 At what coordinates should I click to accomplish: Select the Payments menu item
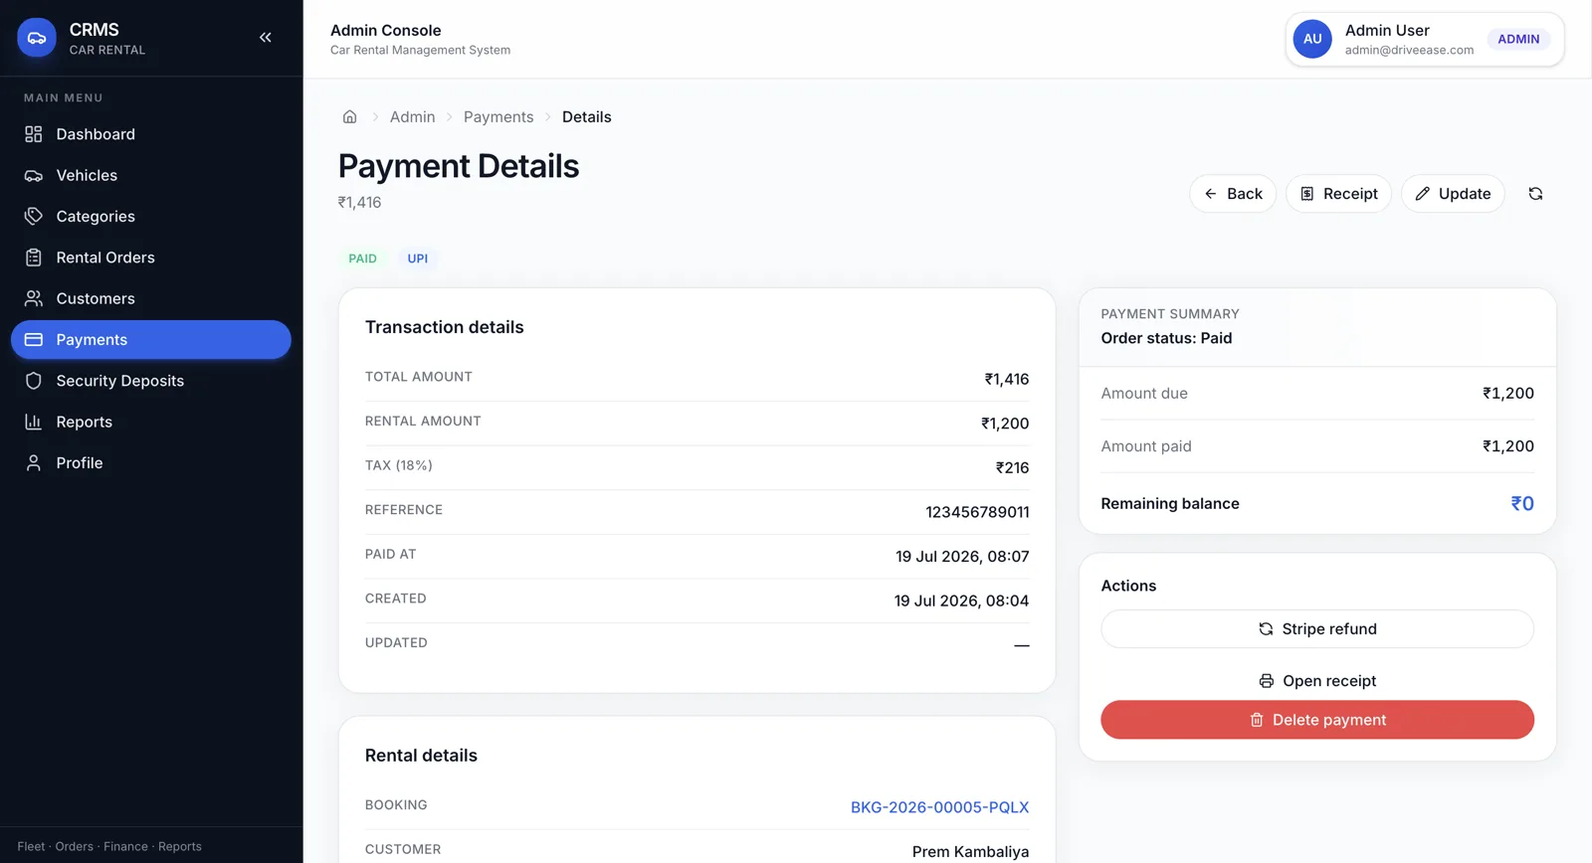point(151,339)
